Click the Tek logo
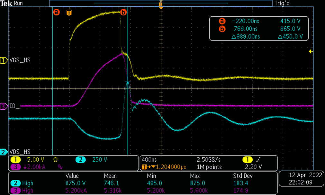 pos(6,4)
